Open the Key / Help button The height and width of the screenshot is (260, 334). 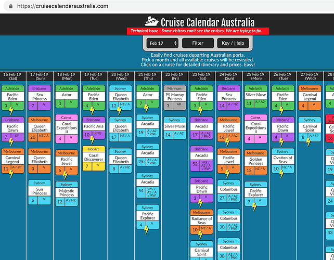[x=233, y=43]
